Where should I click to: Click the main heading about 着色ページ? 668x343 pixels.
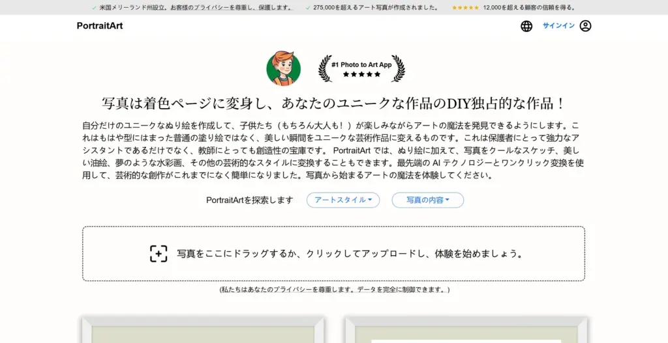coord(333,104)
